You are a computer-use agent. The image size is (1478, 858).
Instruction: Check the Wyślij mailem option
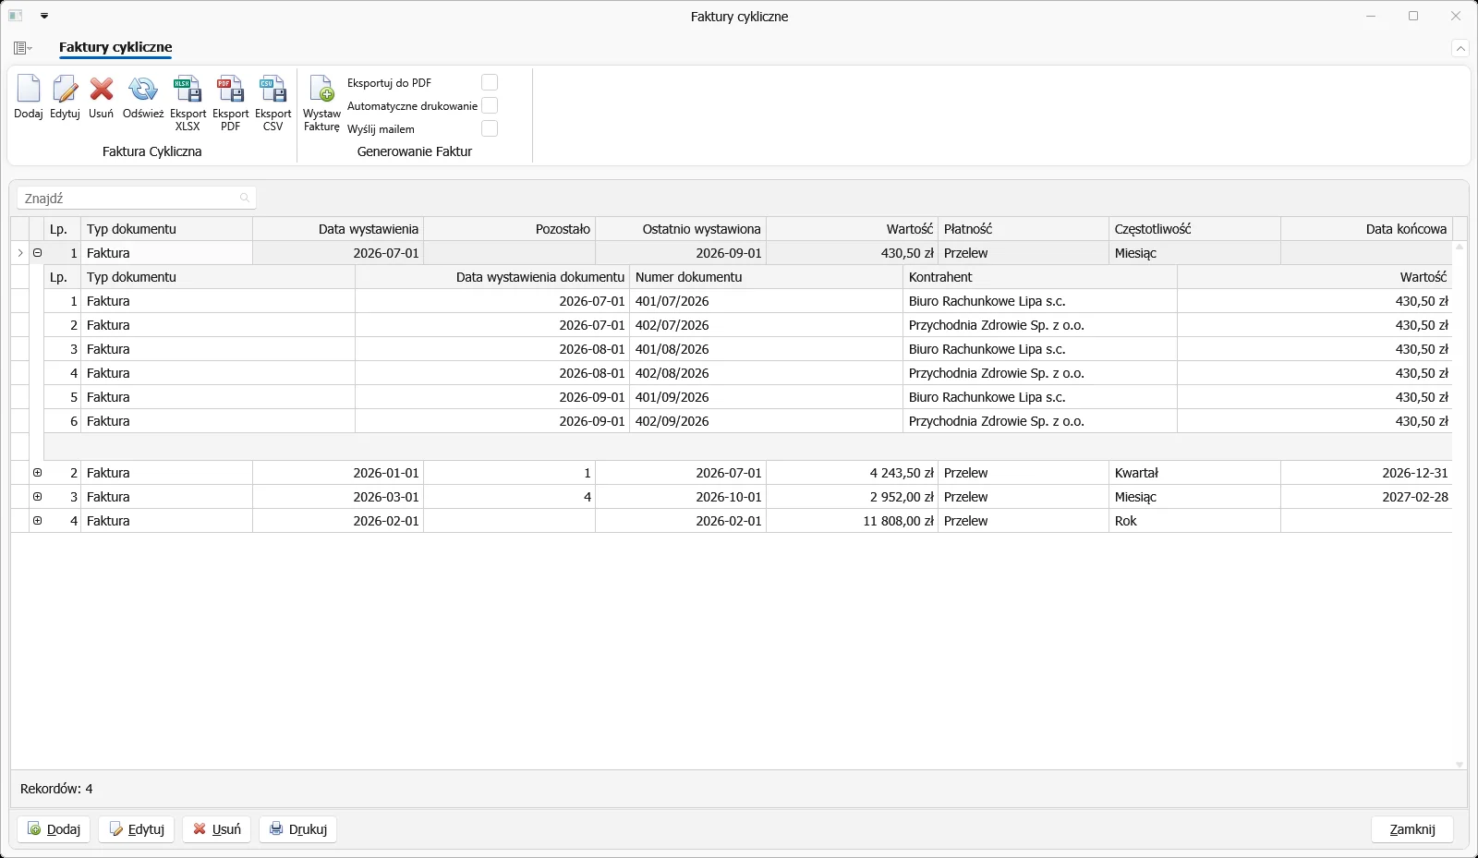490,128
